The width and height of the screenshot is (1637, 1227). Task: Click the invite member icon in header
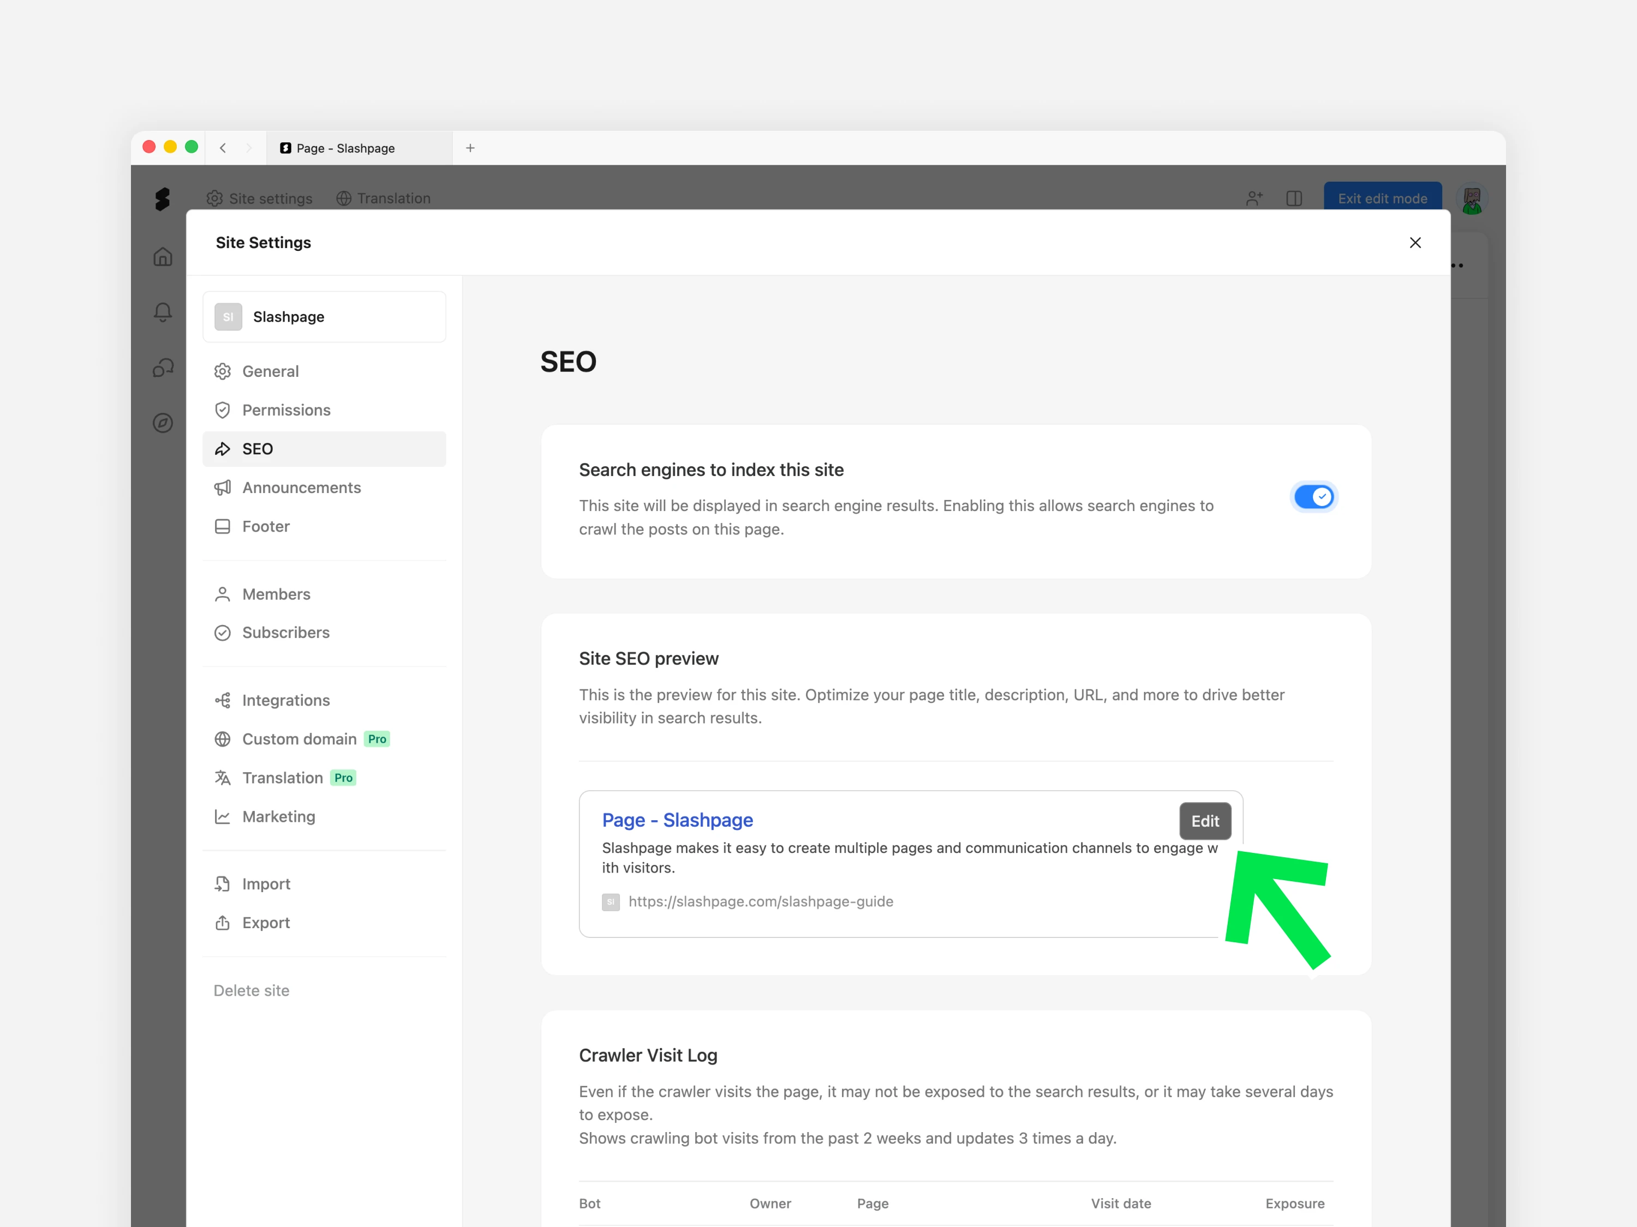click(x=1253, y=198)
